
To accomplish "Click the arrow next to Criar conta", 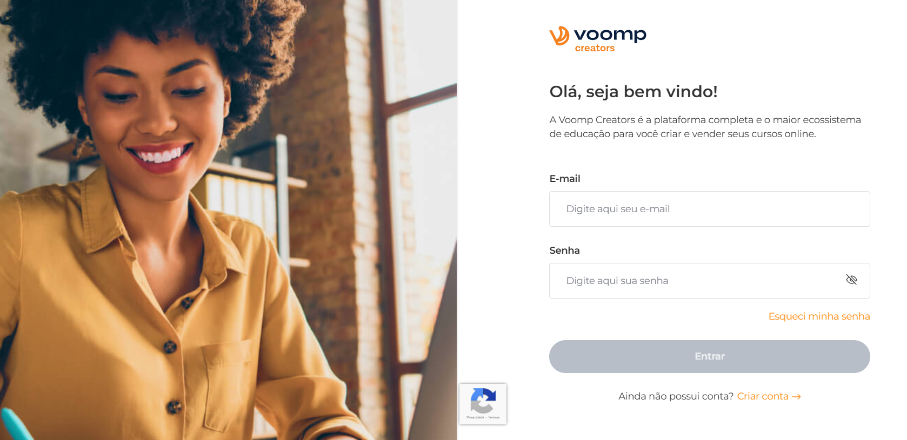I will [796, 397].
